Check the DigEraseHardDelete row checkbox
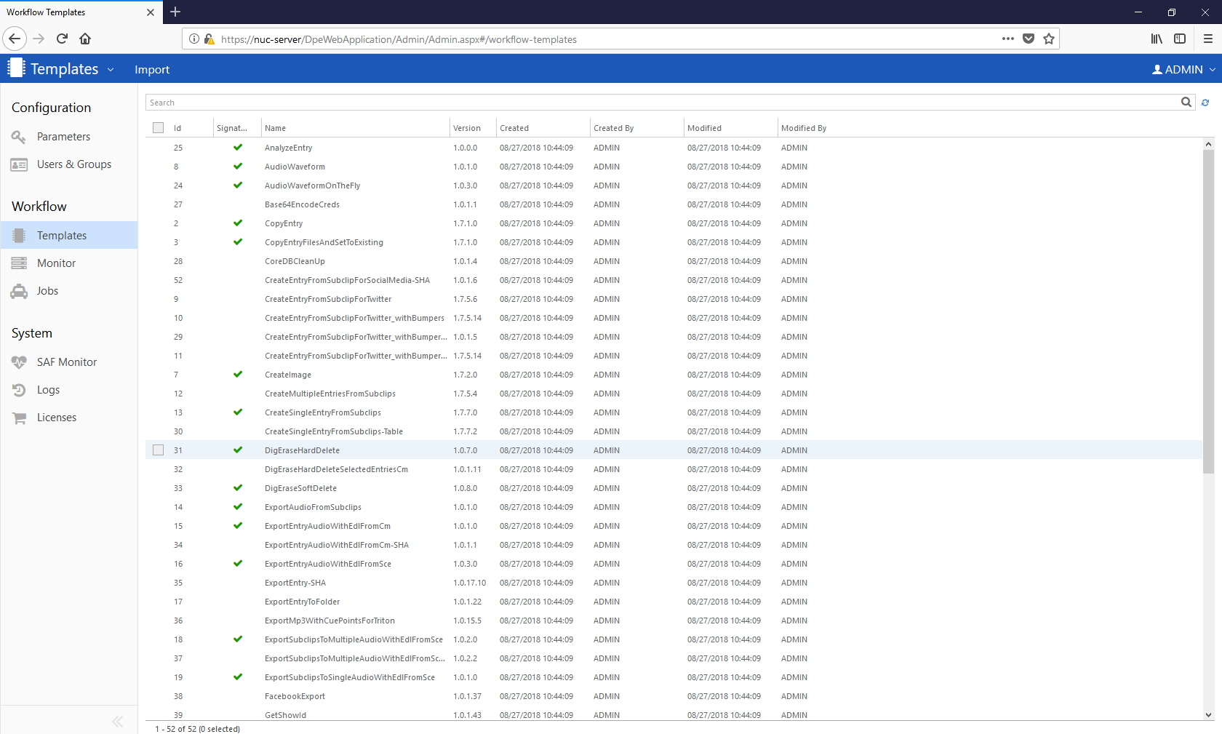The image size is (1222, 734). pyautogui.click(x=159, y=450)
